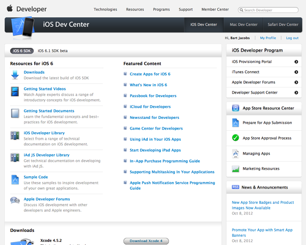Viewport: 306px width, 245px height.
Task: Open iCloud for Developers link
Action: pyautogui.click(x=150, y=107)
